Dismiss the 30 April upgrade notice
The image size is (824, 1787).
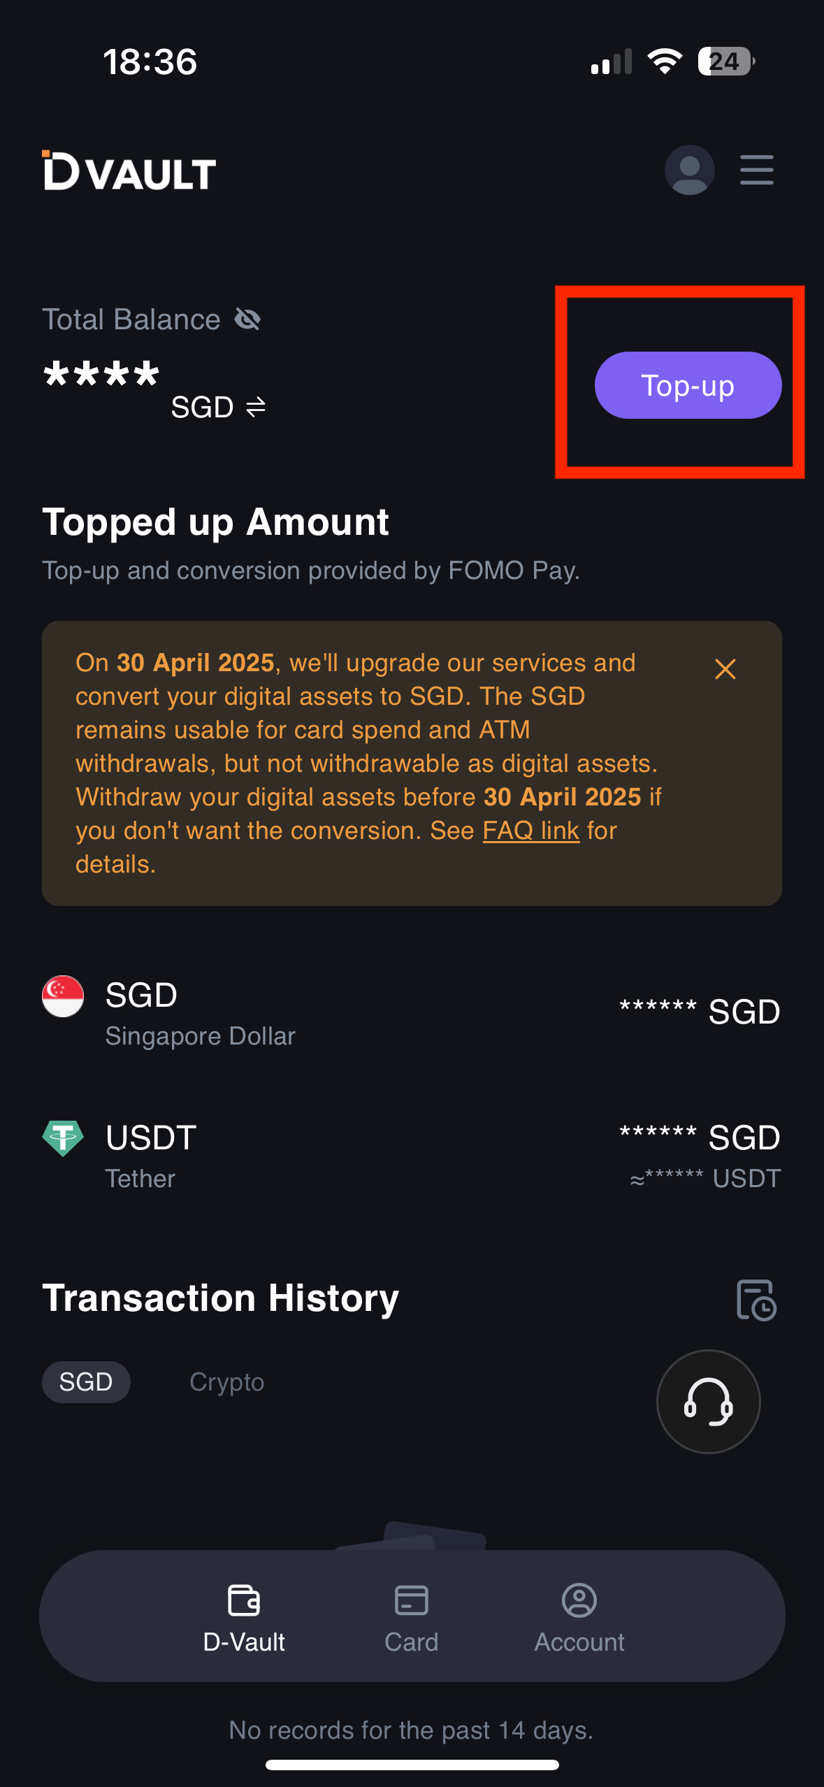coord(725,669)
